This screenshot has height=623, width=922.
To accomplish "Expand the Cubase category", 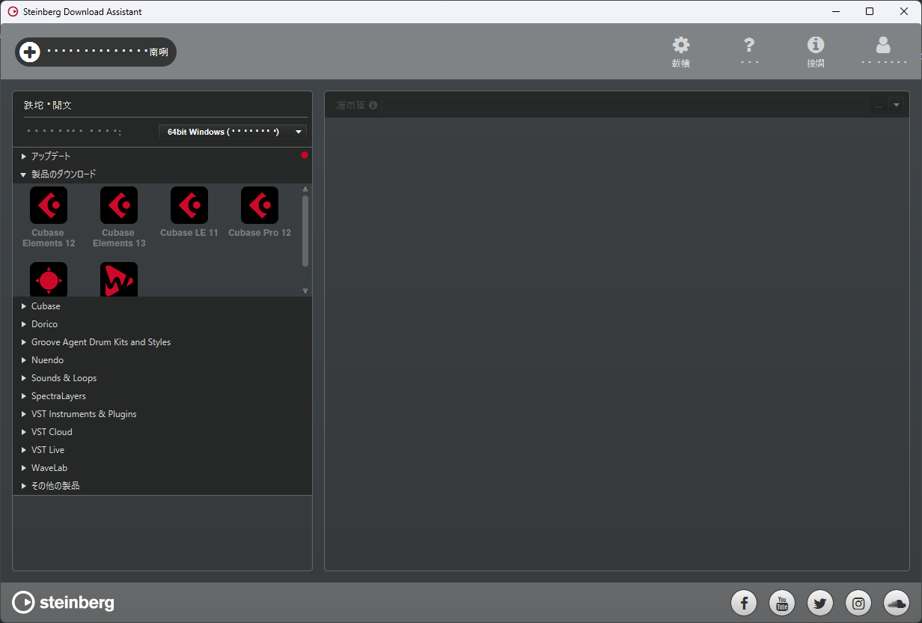I will point(162,306).
